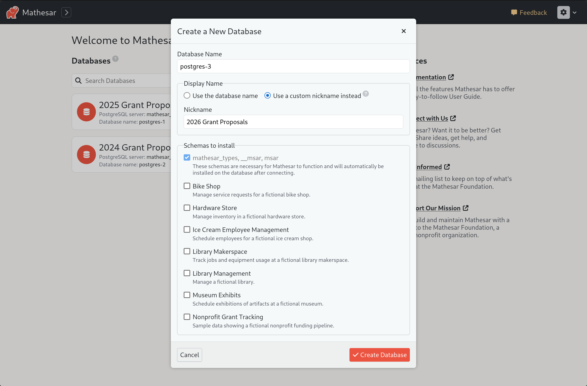Enable the Nonprofit Grant Tracking schema checkbox

pyautogui.click(x=186, y=317)
